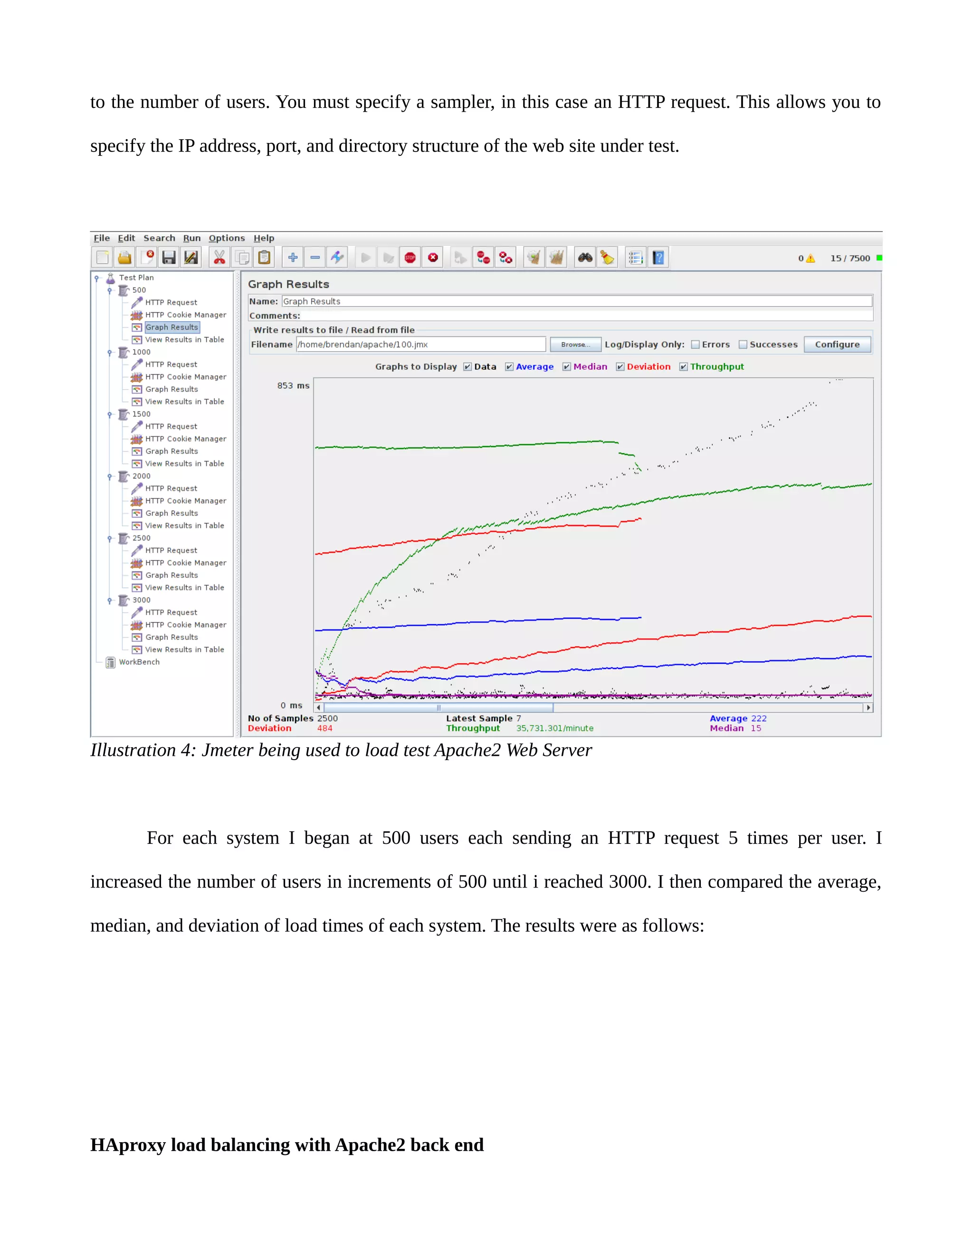Click the red Stop sign icon

[410, 258]
